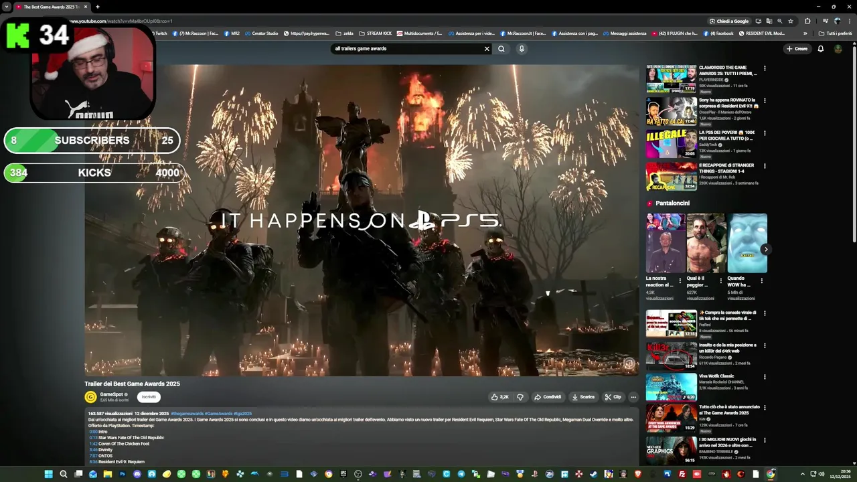Open the Crea (create) button
This screenshot has height=482, width=857.
pyautogui.click(x=797, y=49)
